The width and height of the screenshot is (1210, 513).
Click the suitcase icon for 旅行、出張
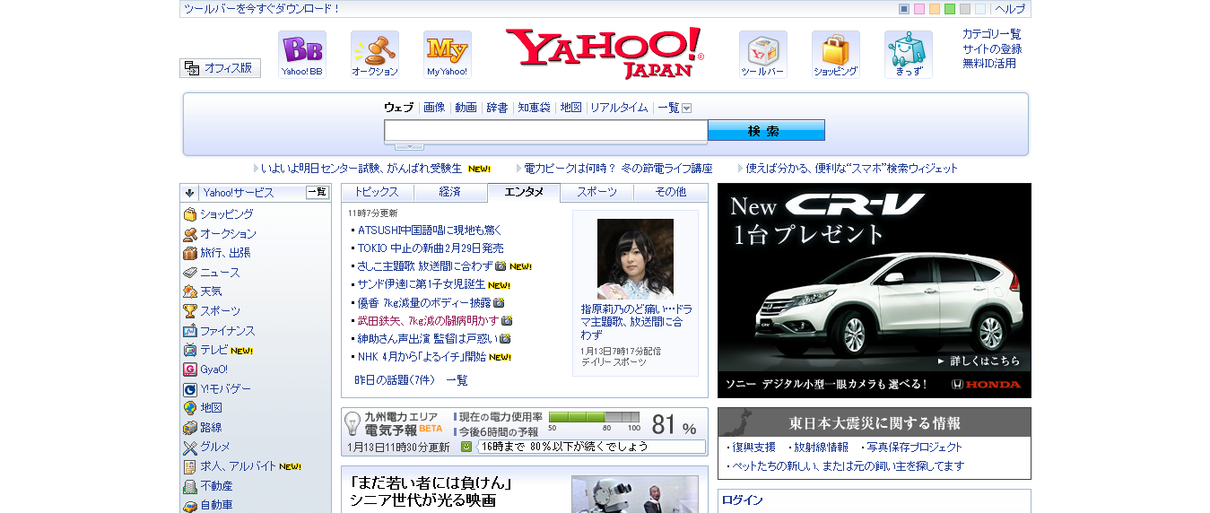point(190,253)
